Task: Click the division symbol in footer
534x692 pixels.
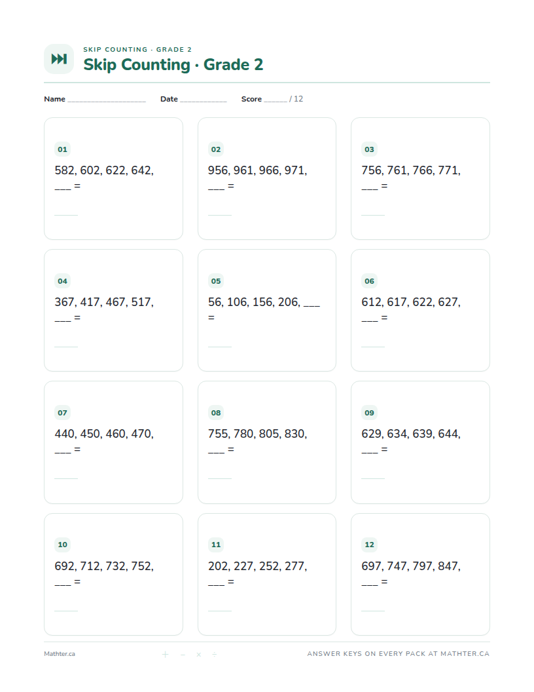Action: (215, 654)
